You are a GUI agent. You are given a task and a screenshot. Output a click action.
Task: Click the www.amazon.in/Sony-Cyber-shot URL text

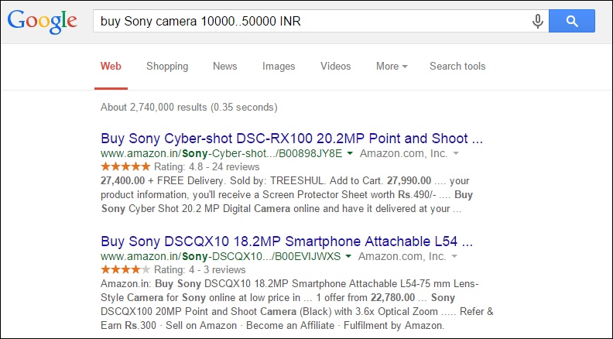221,153
